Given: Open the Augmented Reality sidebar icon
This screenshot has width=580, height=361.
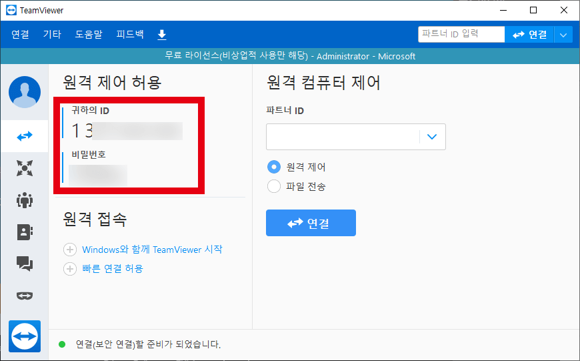Looking at the screenshot, I should click(x=25, y=296).
